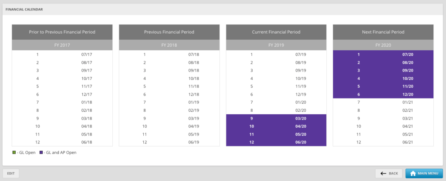Image resolution: width=446 pixels, height=181 pixels.
Task: Click the purple GL and AP Open swatch
Action: click(41, 153)
